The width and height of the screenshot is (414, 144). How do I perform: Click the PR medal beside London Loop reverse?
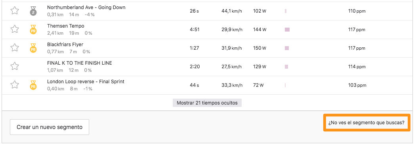pyautogui.click(x=33, y=85)
